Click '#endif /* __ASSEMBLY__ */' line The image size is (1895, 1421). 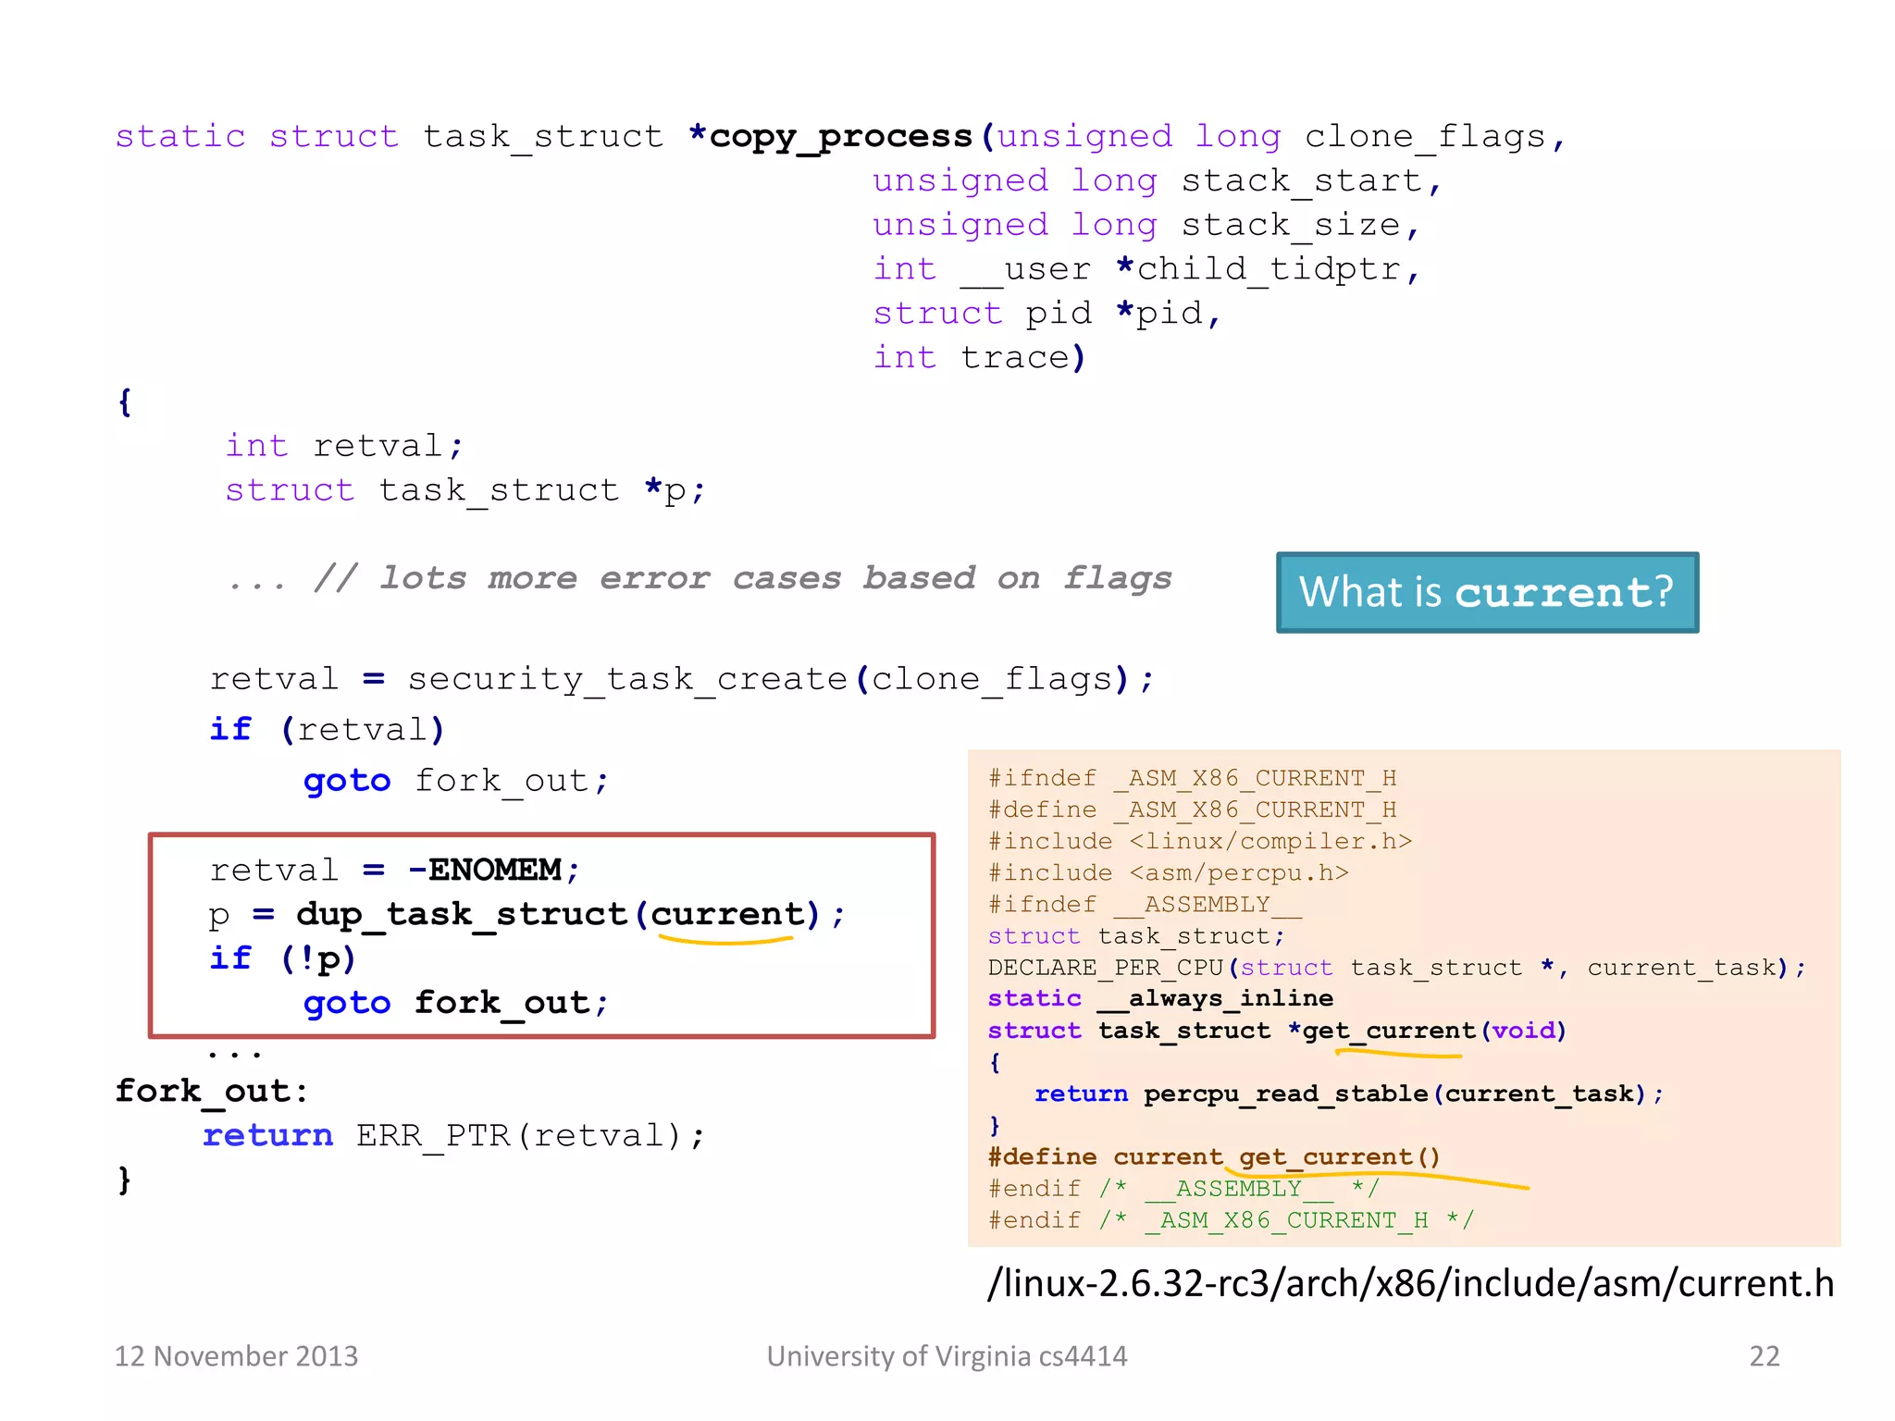1184,1189
